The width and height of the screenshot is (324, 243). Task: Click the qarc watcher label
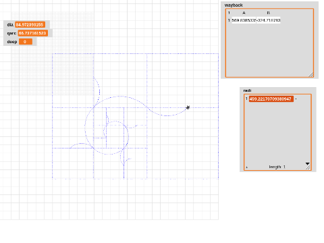click(x=11, y=33)
